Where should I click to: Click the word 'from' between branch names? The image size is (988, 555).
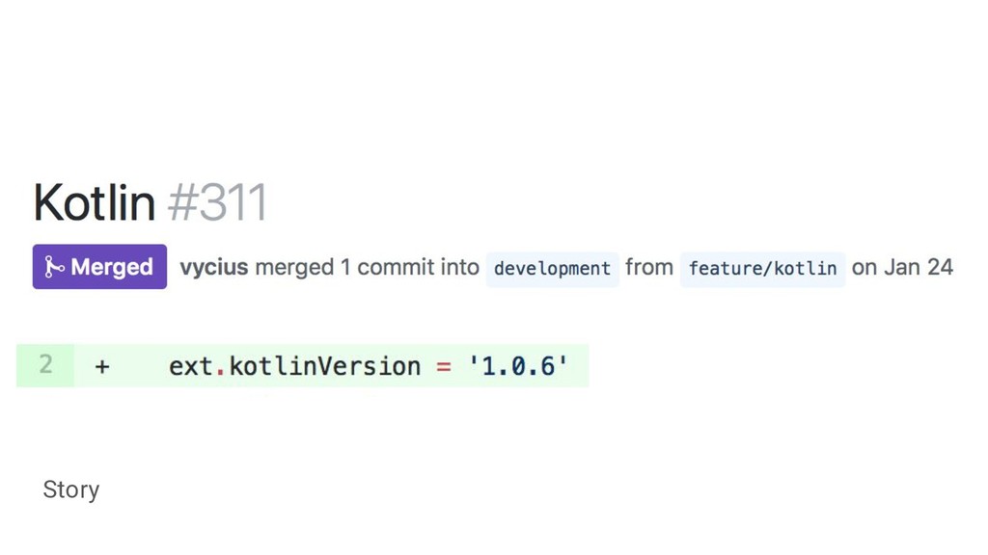tap(649, 268)
